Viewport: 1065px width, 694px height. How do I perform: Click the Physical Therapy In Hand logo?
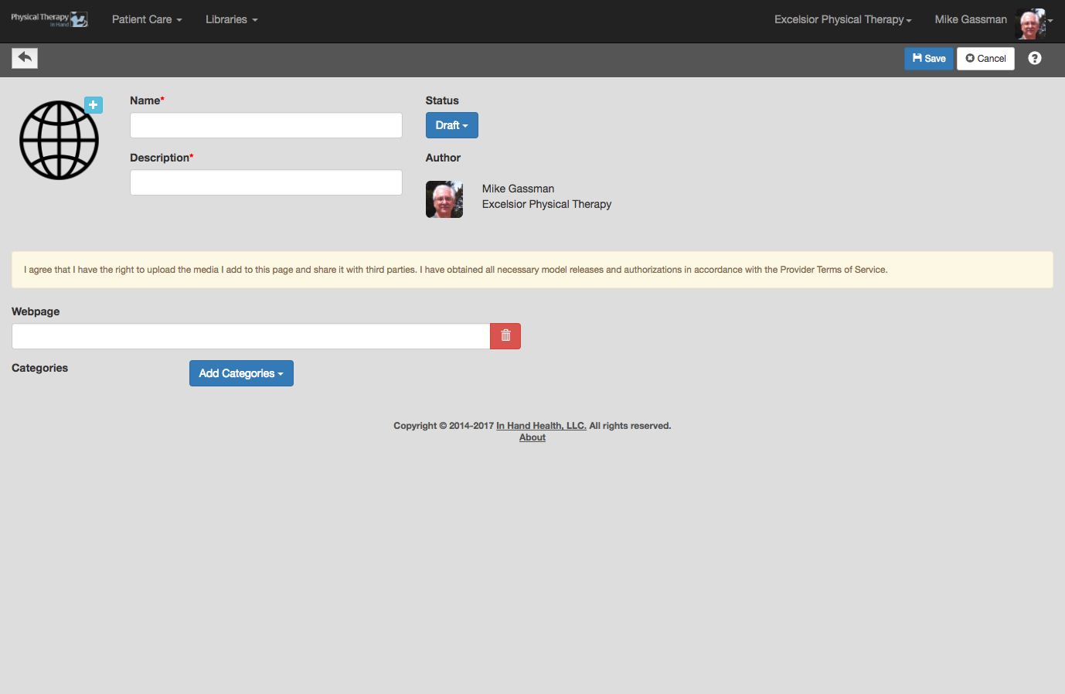[x=49, y=19]
